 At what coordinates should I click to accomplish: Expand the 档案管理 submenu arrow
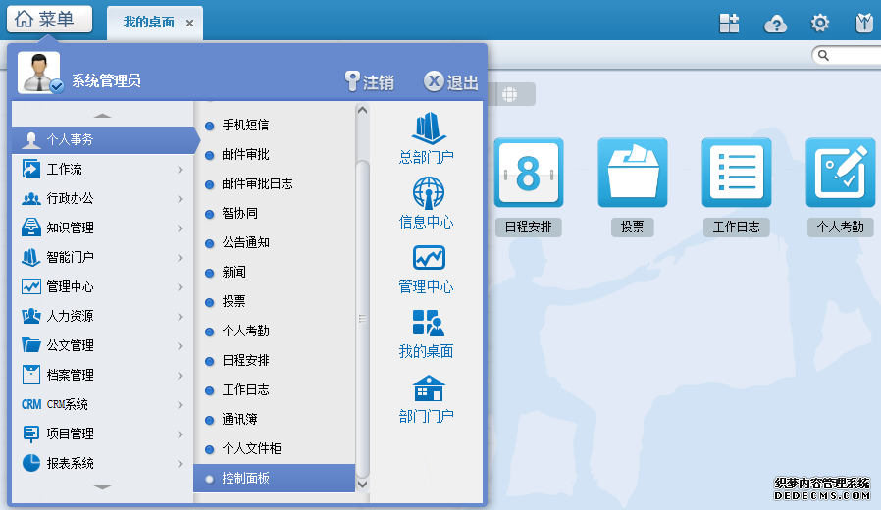[x=181, y=376]
